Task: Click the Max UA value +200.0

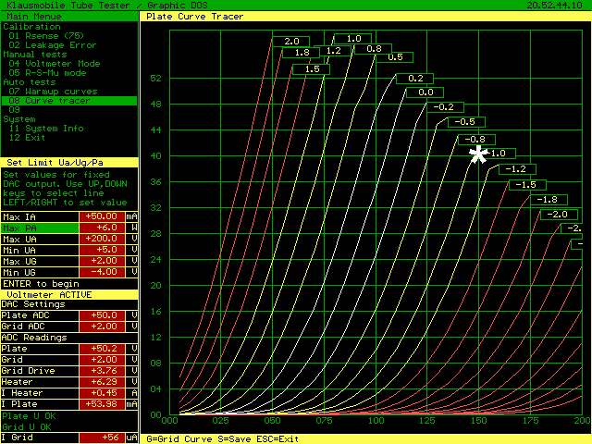Action: click(x=102, y=239)
